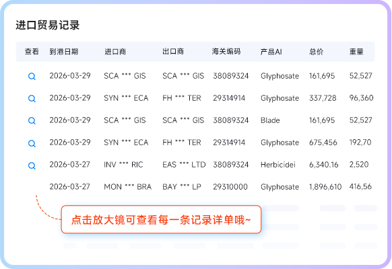Select total price 1,896,610
The width and height of the screenshot is (392, 269).
325,187
